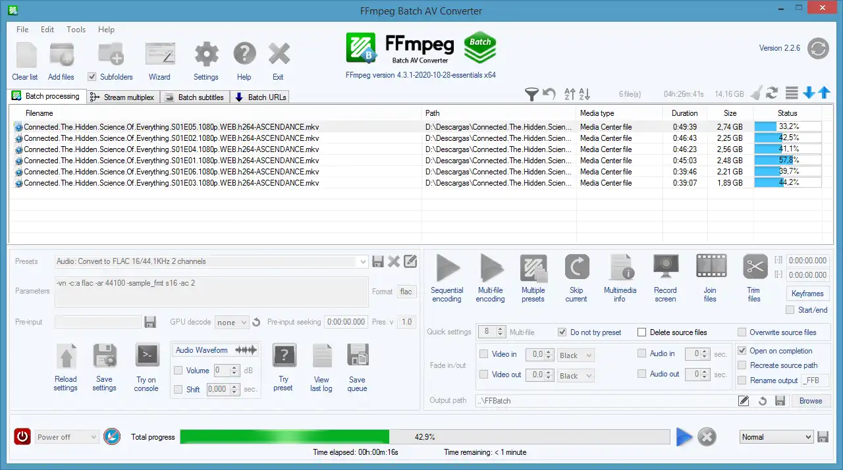This screenshot has height=470, width=843.
Task: Open the Presets dropdown
Action: tap(211, 261)
